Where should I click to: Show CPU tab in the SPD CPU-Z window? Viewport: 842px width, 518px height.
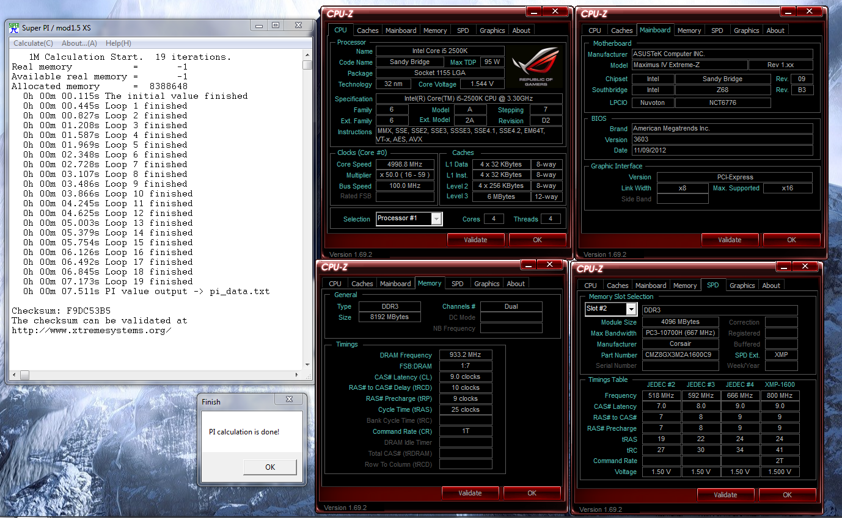tap(590, 286)
